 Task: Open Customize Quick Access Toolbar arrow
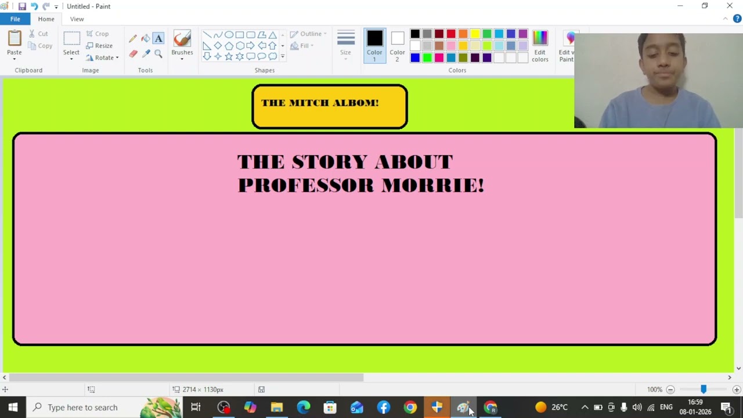56,7
